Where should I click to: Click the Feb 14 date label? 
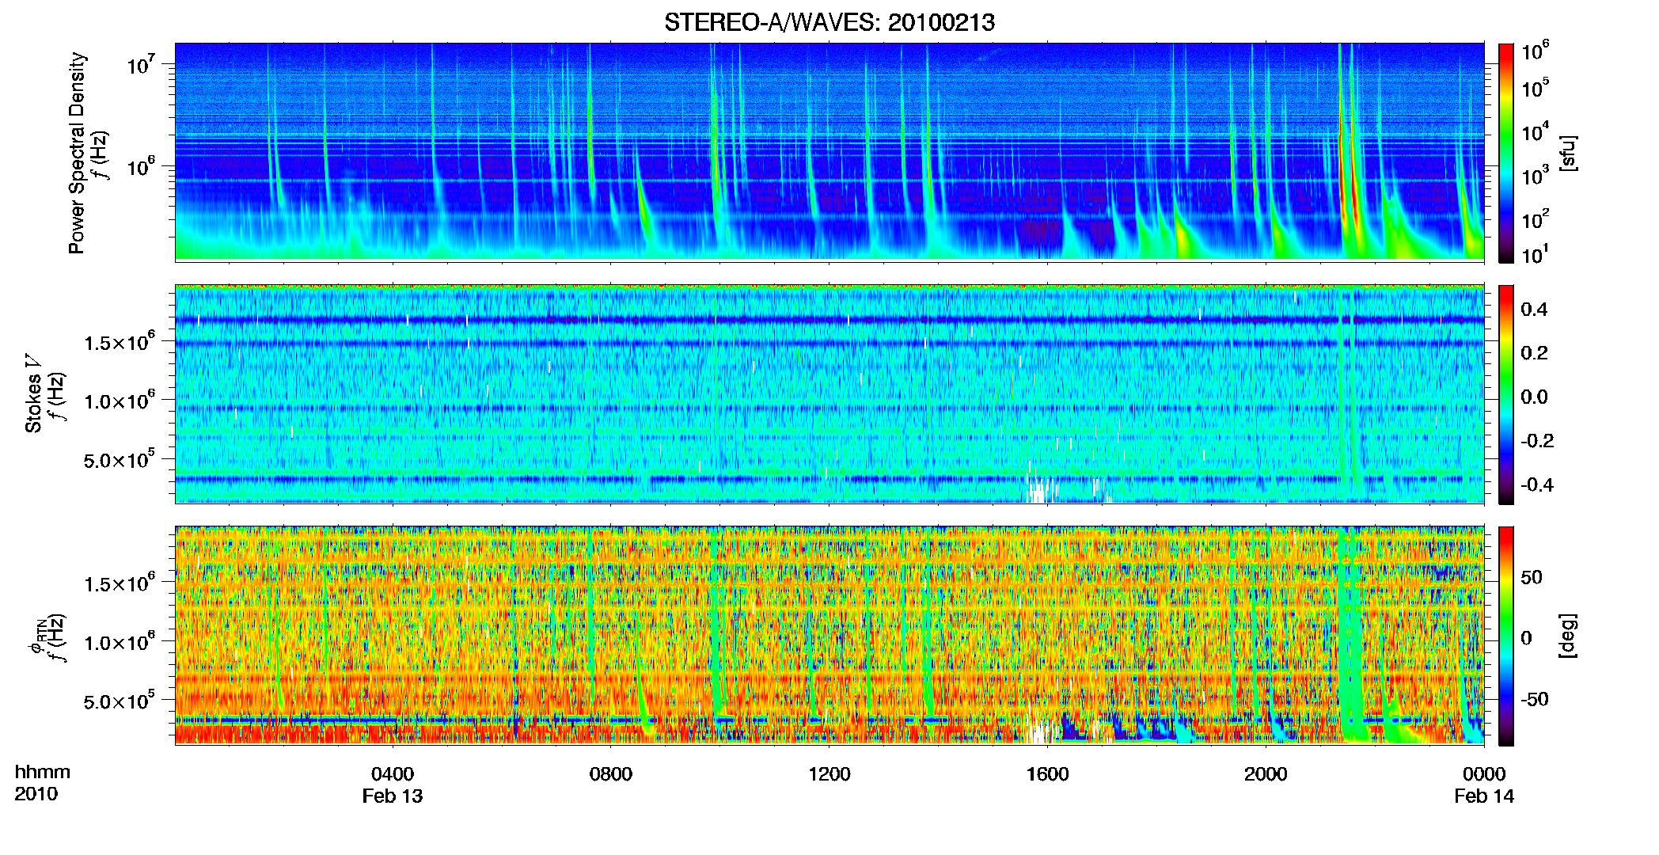pos(1484,796)
